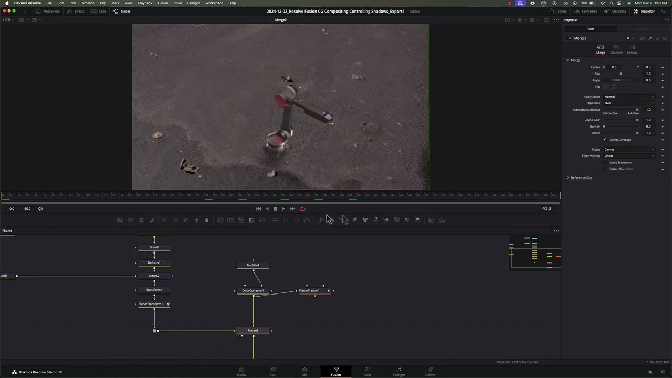Open the Workspace menu
672x378 pixels.
[x=214, y=3]
